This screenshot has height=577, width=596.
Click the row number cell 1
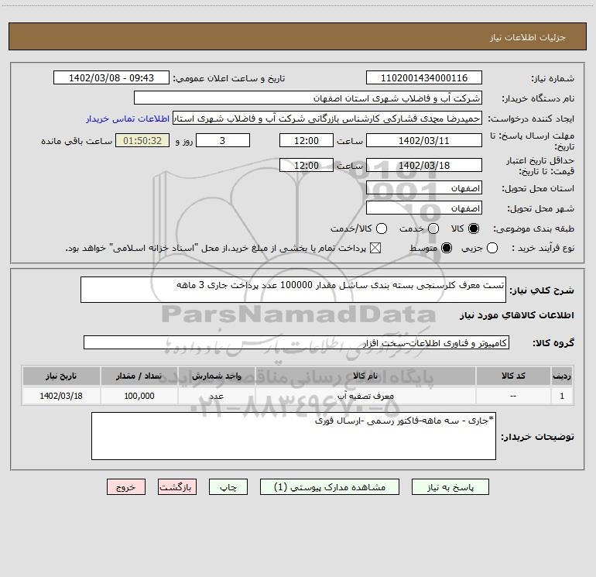point(562,396)
